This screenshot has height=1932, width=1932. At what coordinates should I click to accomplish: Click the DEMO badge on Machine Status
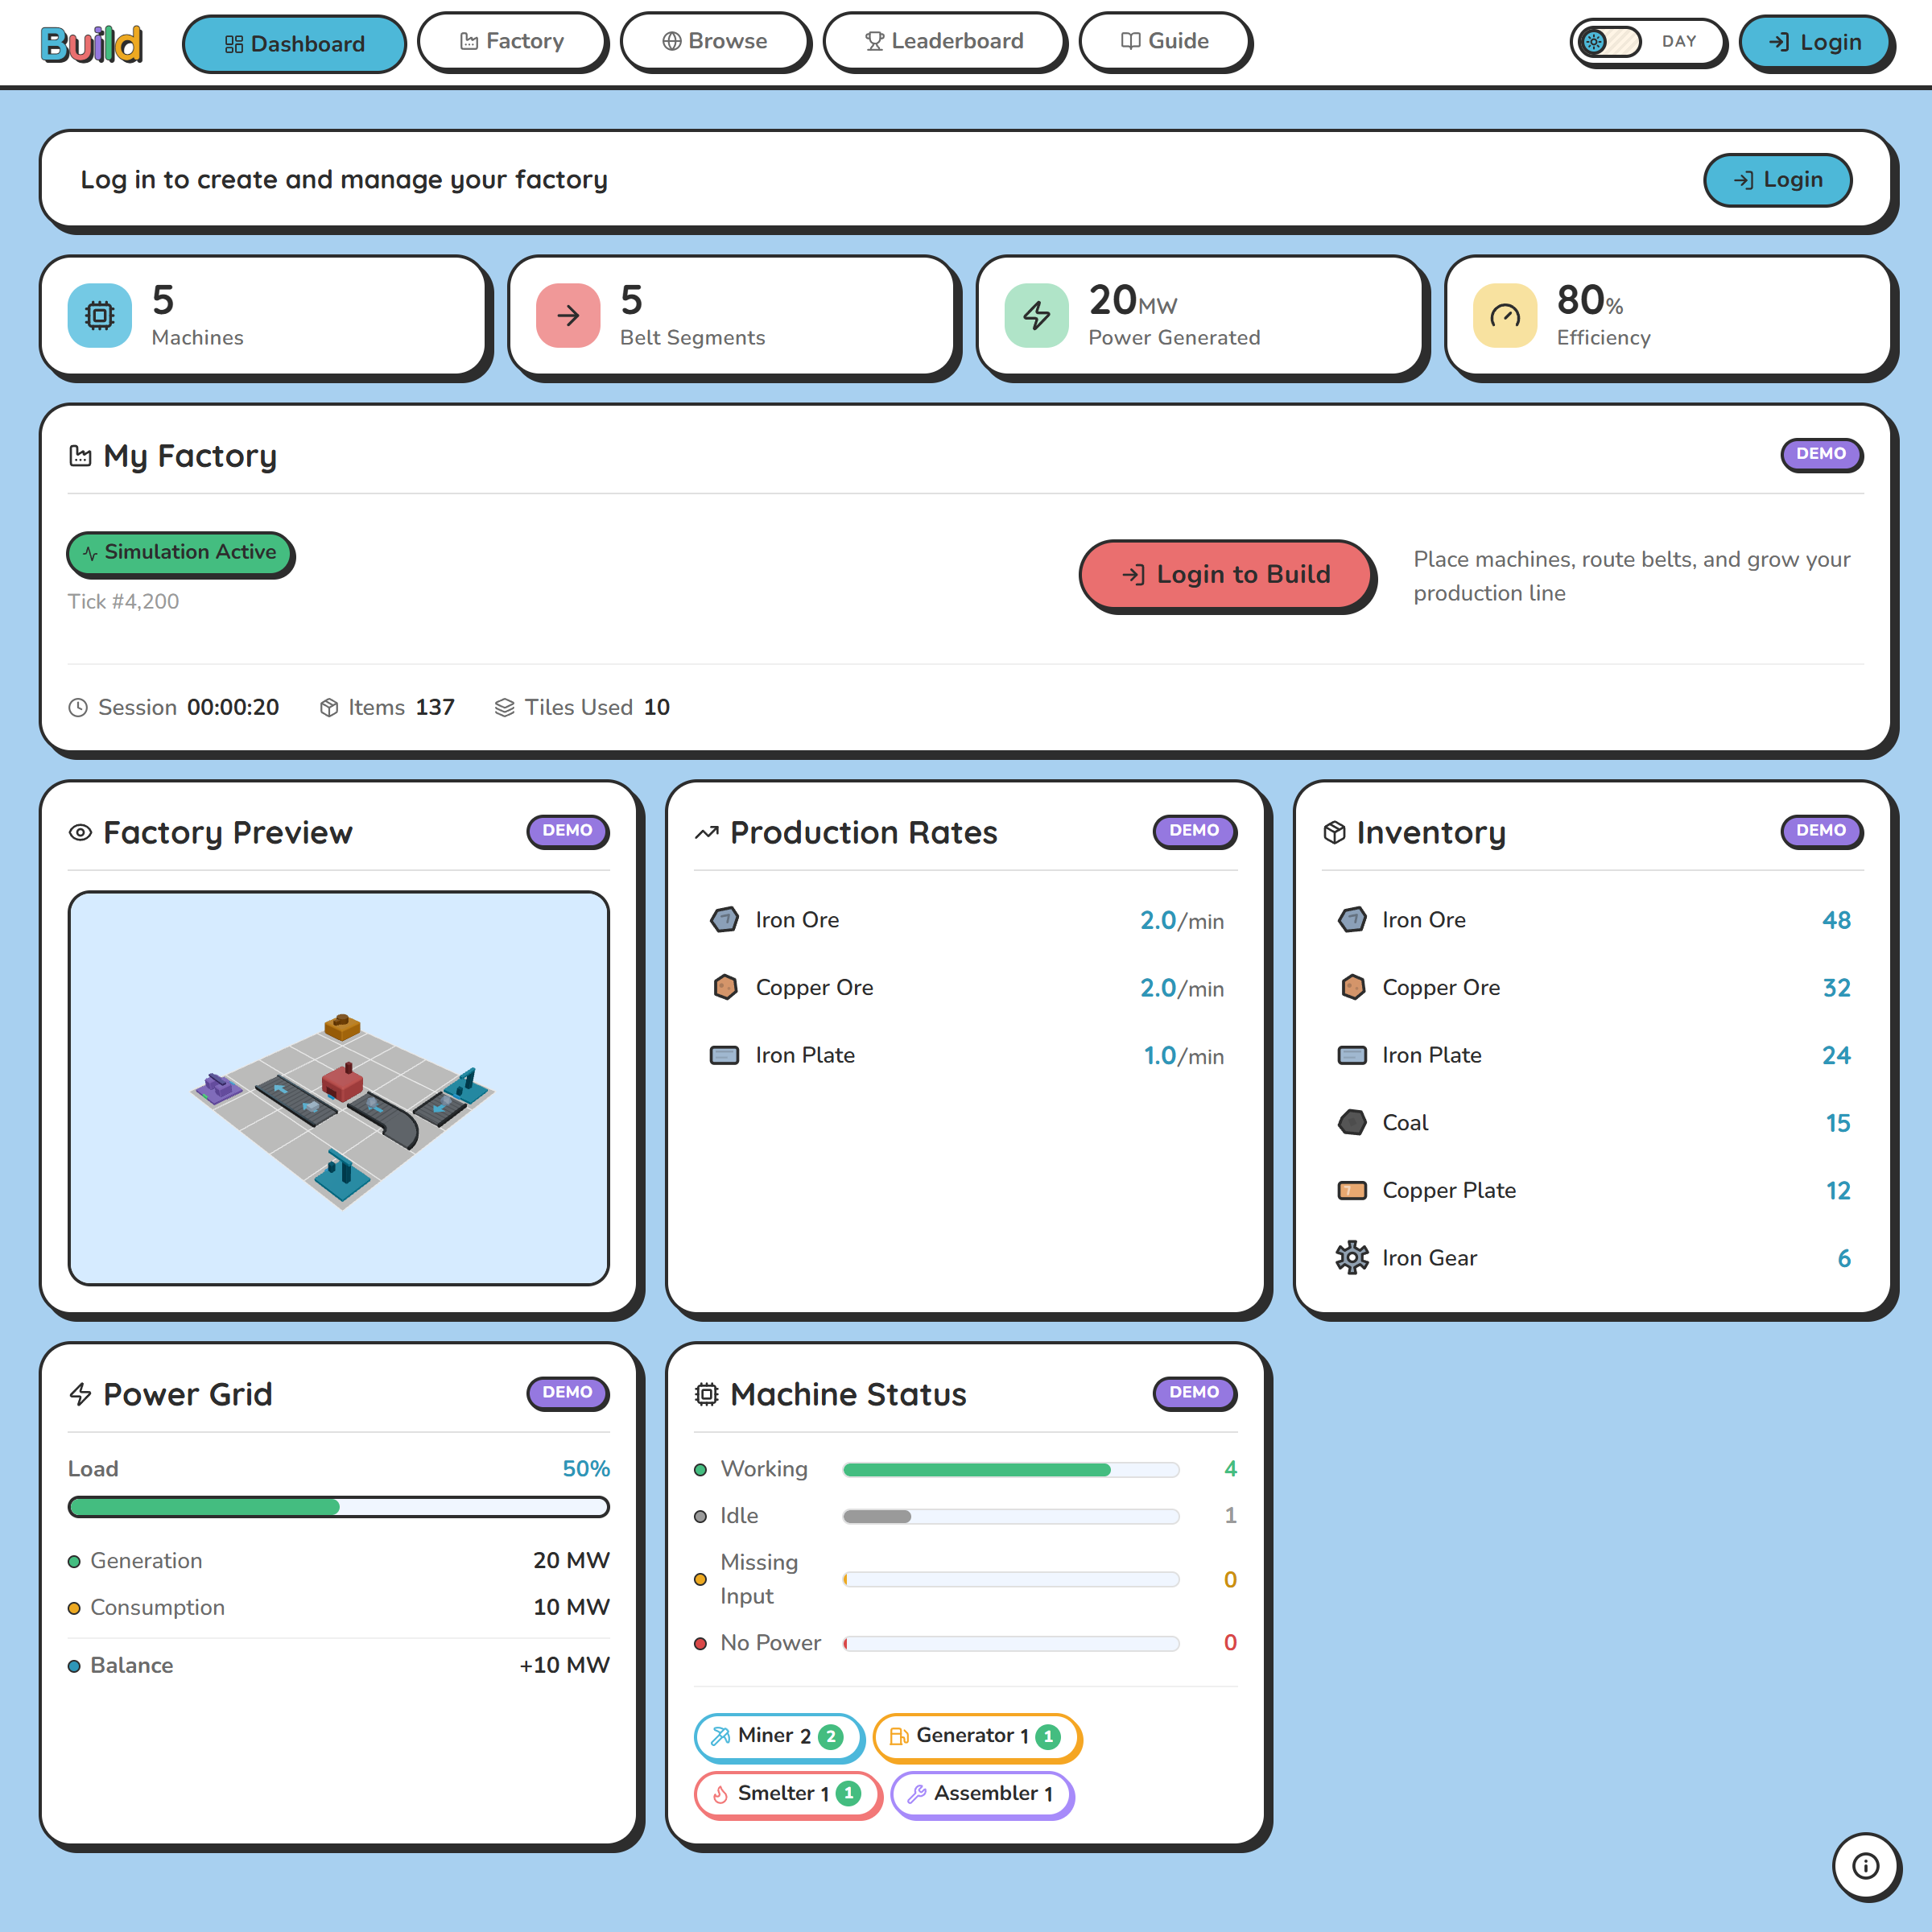1195,1393
